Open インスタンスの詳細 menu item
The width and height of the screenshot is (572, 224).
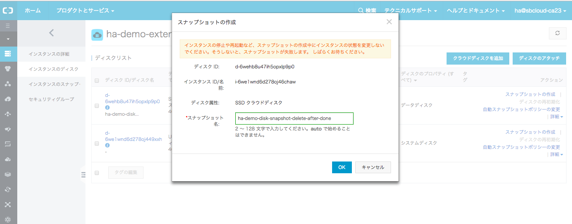point(49,54)
